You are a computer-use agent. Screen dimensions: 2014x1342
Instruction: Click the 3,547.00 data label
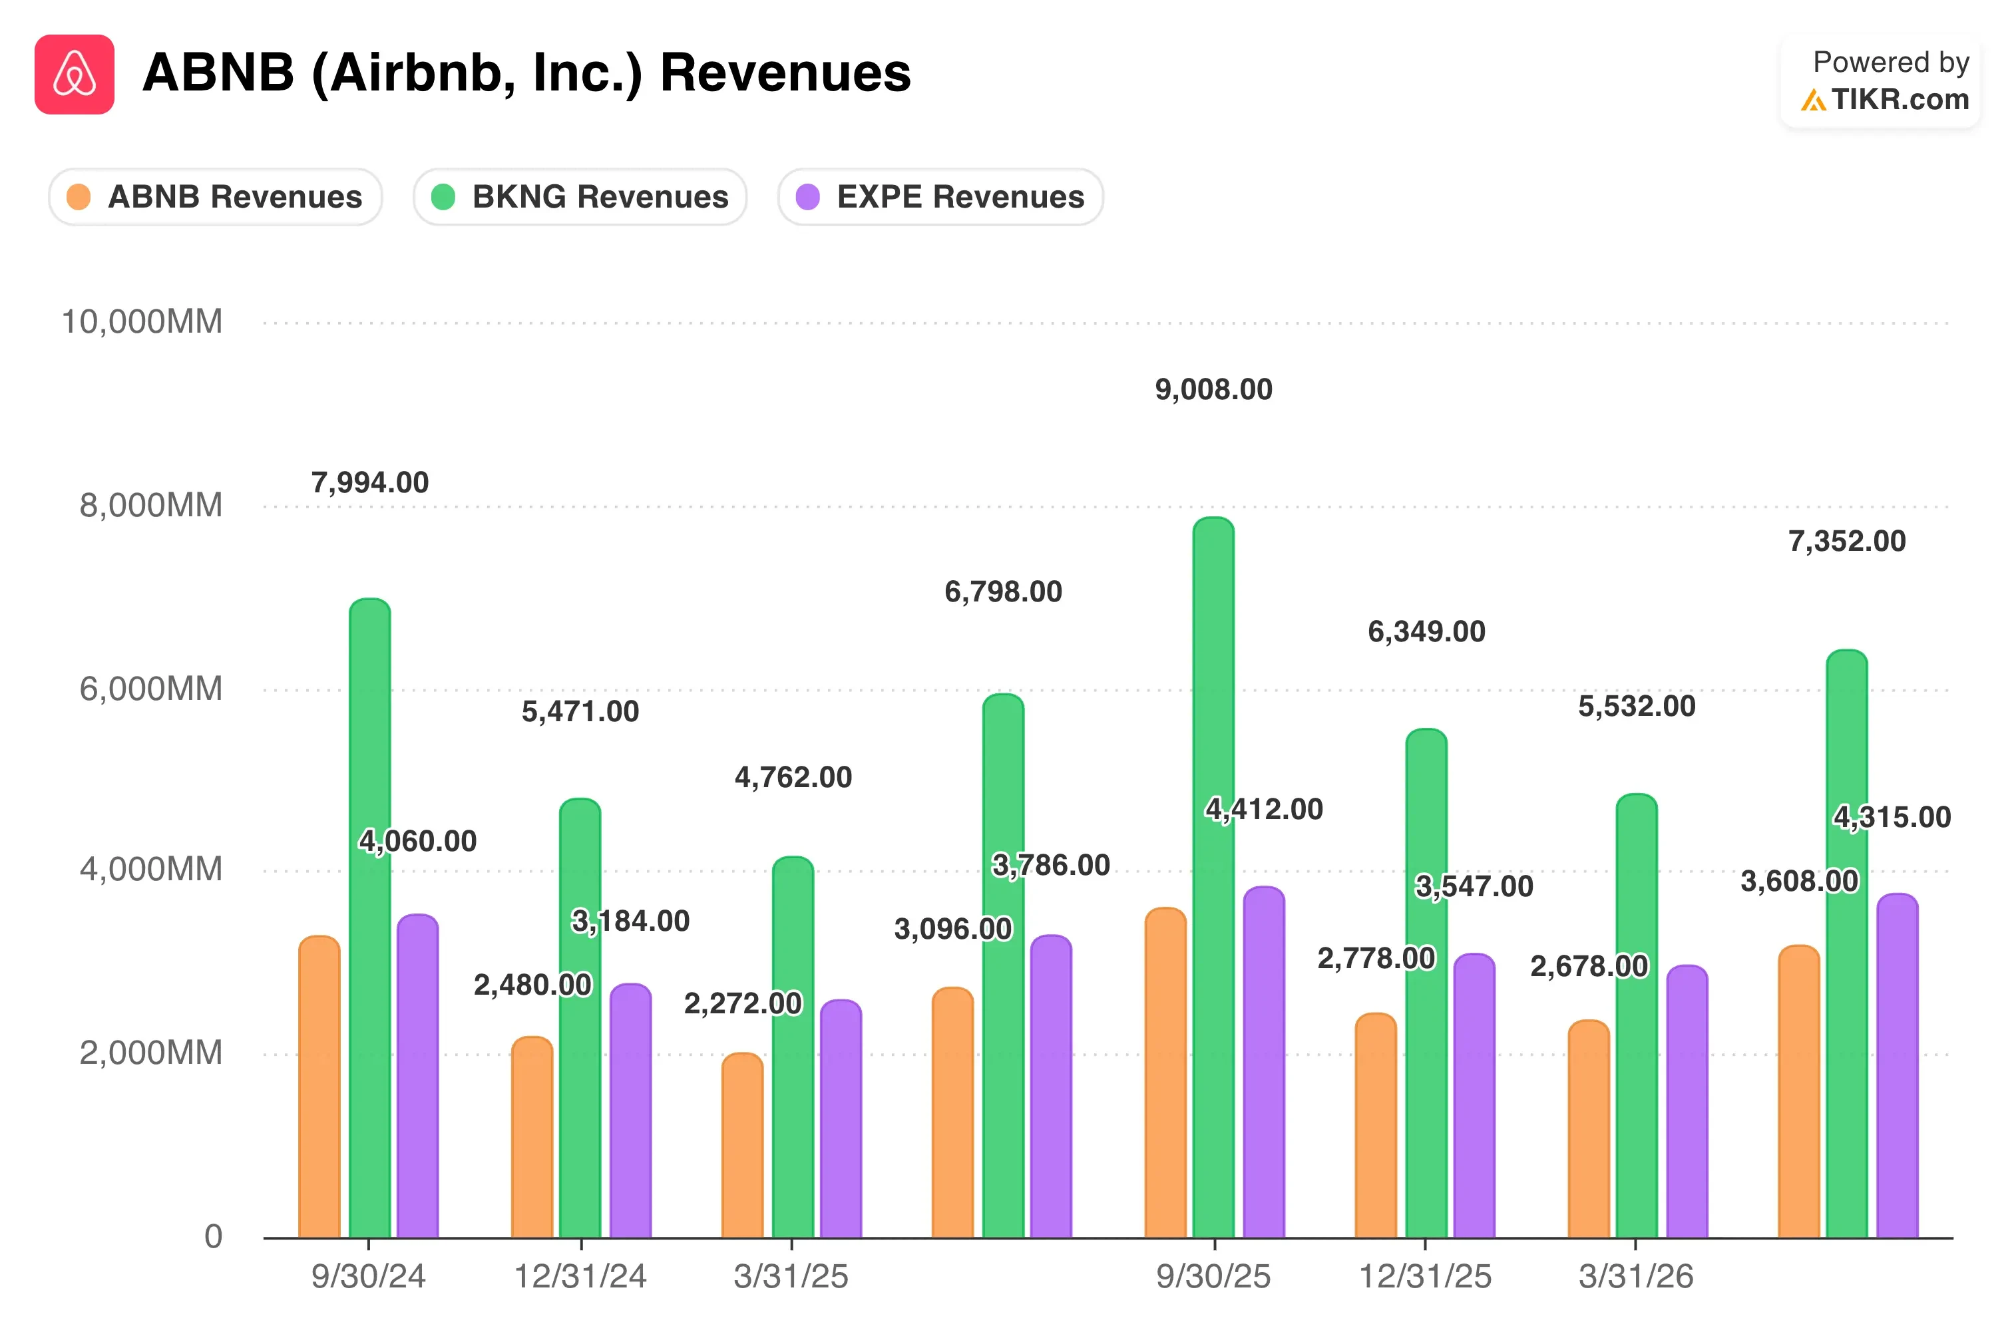[x=1475, y=887]
